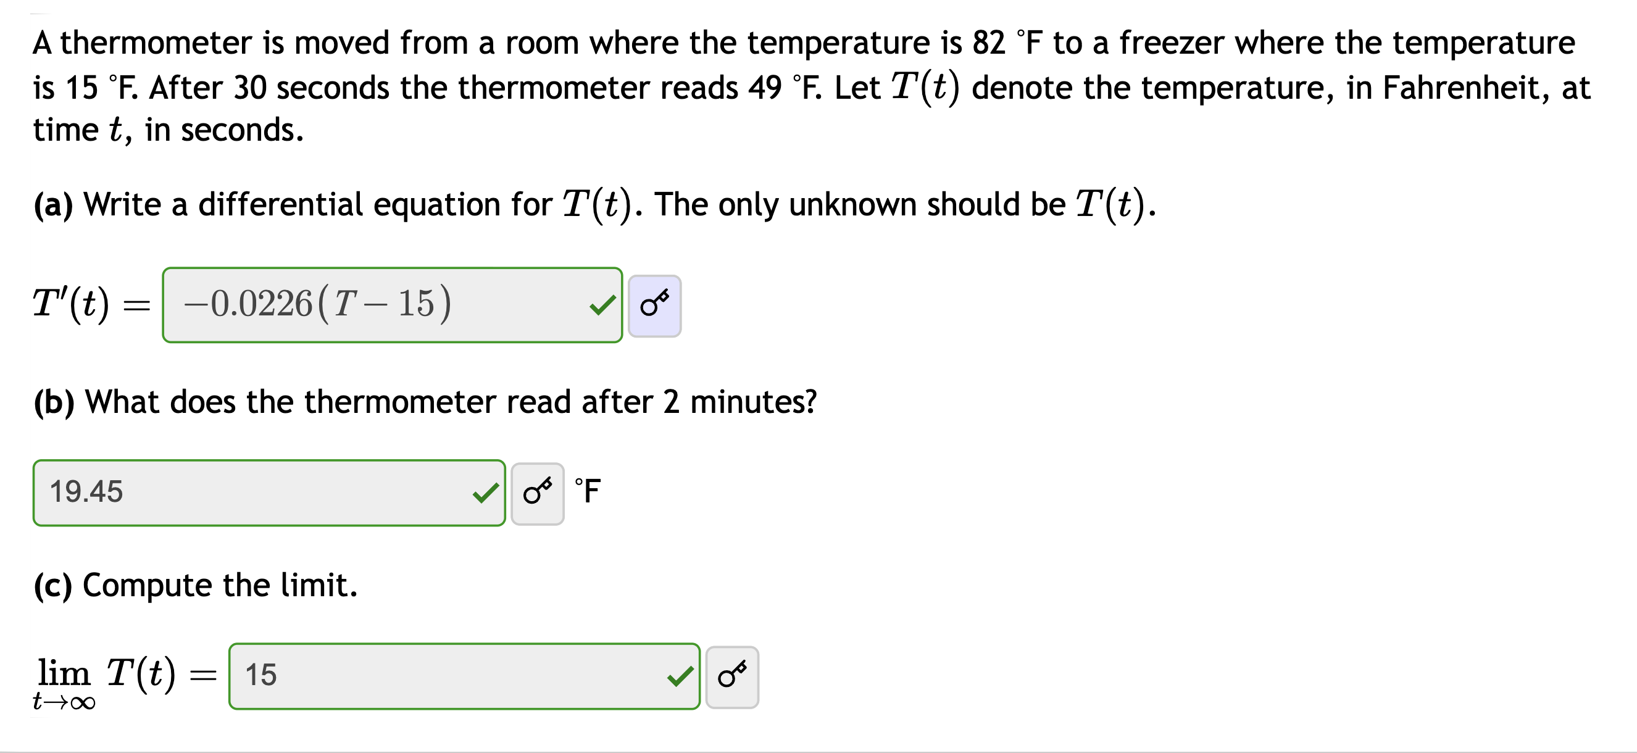Viewport: 1637px width, 753px height.
Task: Click the part (c) Compute the limit heading
Action: coord(196,585)
